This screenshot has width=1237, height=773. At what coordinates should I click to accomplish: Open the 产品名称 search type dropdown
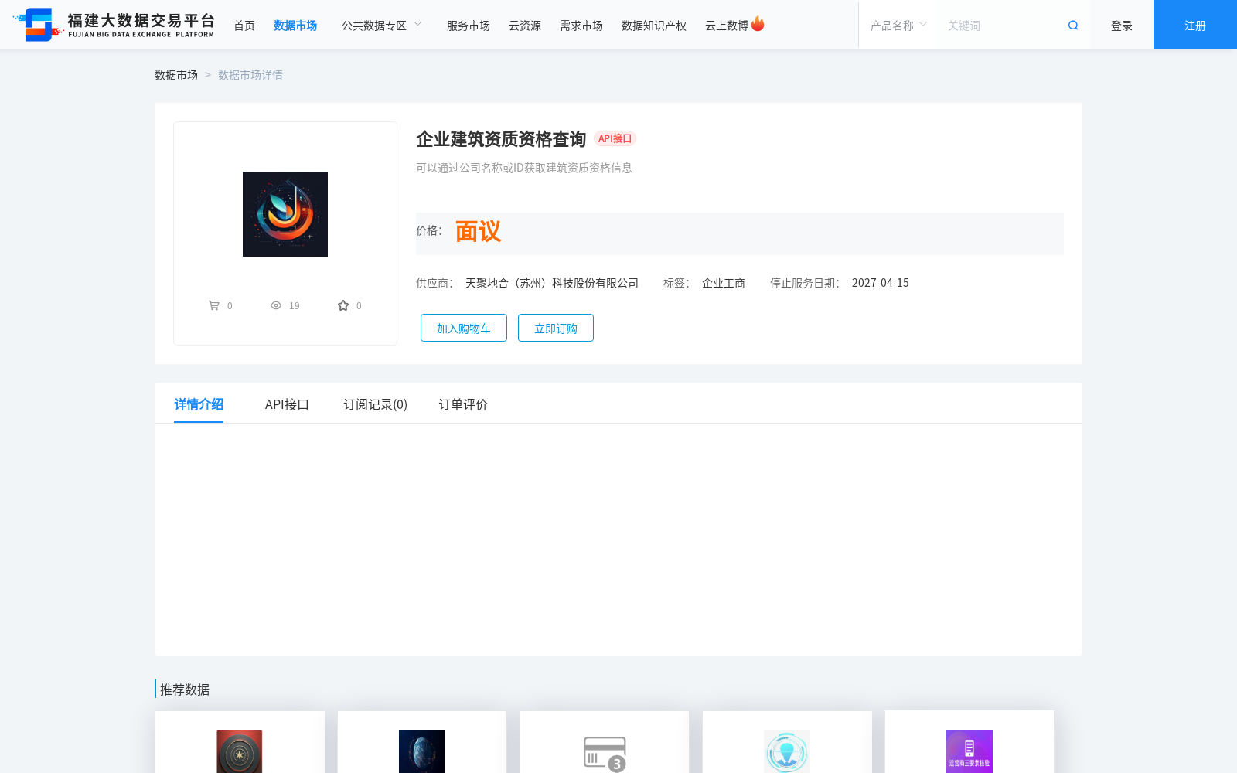pos(898,26)
